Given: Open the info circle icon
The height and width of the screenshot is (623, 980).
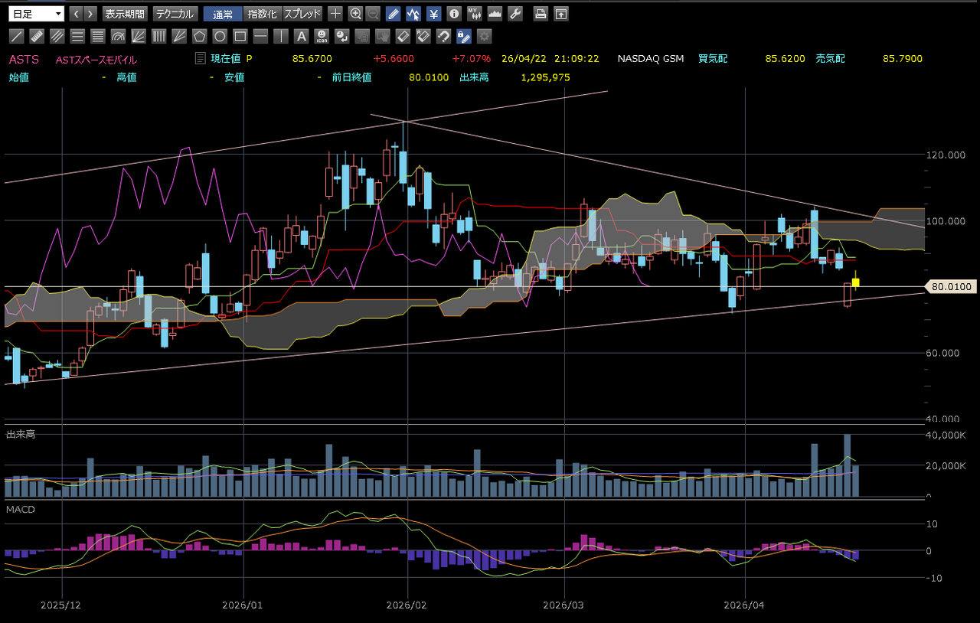Looking at the screenshot, I should [x=454, y=14].
